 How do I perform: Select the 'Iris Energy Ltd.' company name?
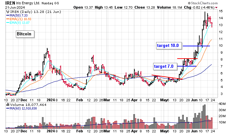28,3
